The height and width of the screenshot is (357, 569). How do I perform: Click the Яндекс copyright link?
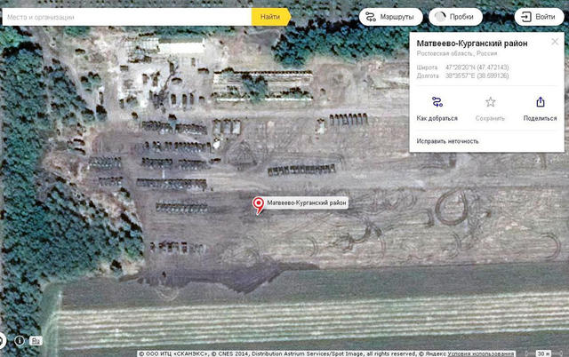(433, 353)
